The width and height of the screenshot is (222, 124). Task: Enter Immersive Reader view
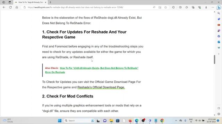pyautogui.click(x=160, y=7)
